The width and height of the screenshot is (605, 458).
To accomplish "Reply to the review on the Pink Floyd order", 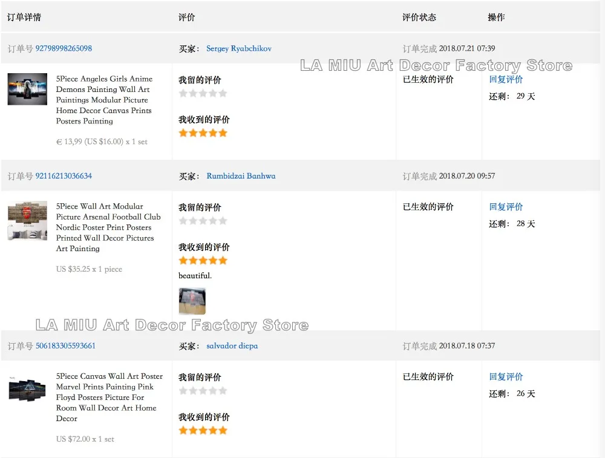I will click(x=506, y=377).
